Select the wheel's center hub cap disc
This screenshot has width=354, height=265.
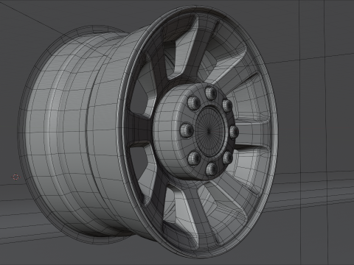(209, 132)
